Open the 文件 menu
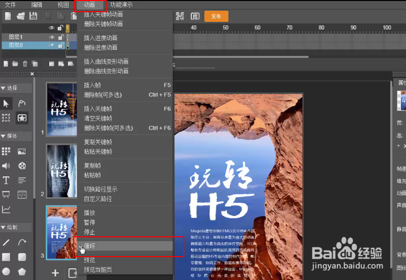The image size is (406, 280). click(10, 5)
